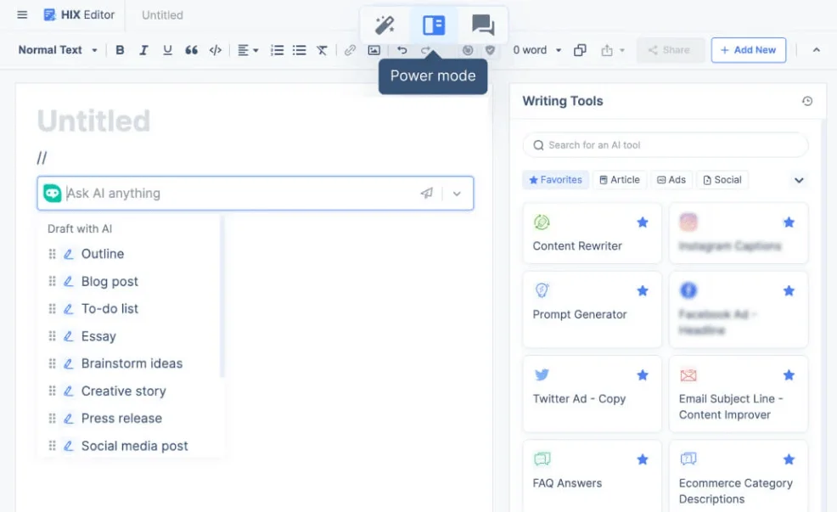The width and height of the screenshot is (837, 512).
Task: Toggle the favorite star on Prompt Generator
Action: tap(643, 290)
